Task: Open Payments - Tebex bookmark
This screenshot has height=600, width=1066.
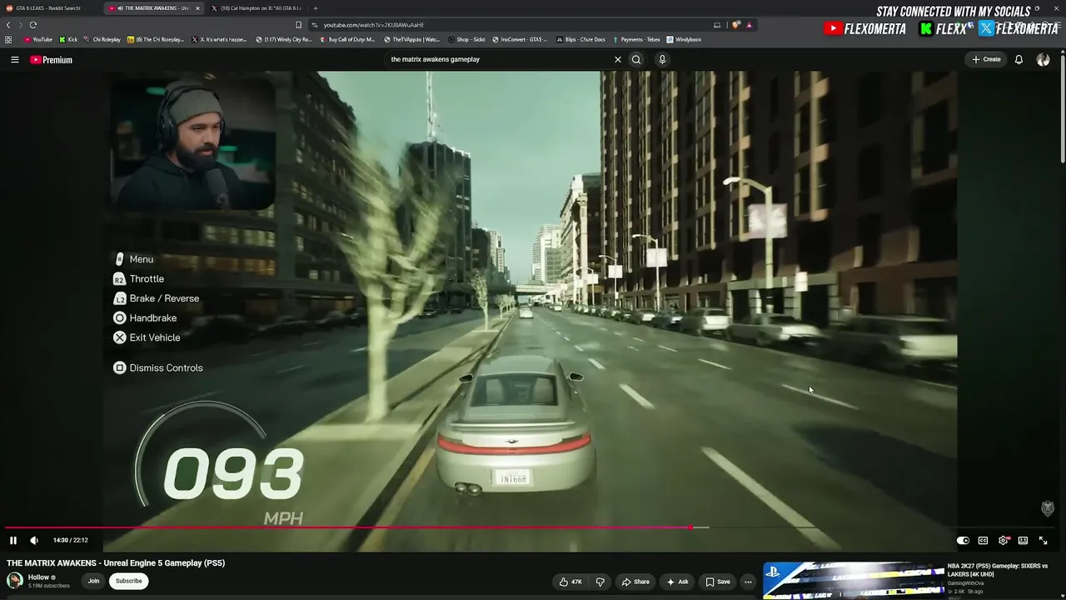Action: coord(635,39)
